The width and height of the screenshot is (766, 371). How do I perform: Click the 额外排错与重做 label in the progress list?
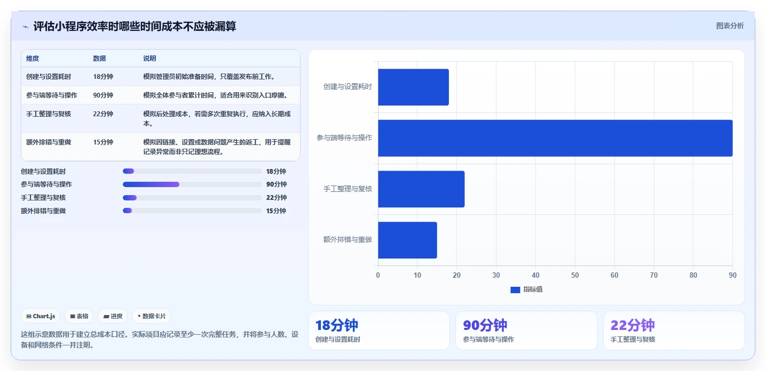point(43,211)
